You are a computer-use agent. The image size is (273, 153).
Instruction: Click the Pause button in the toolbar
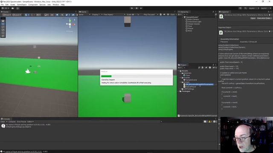[136, 8]
